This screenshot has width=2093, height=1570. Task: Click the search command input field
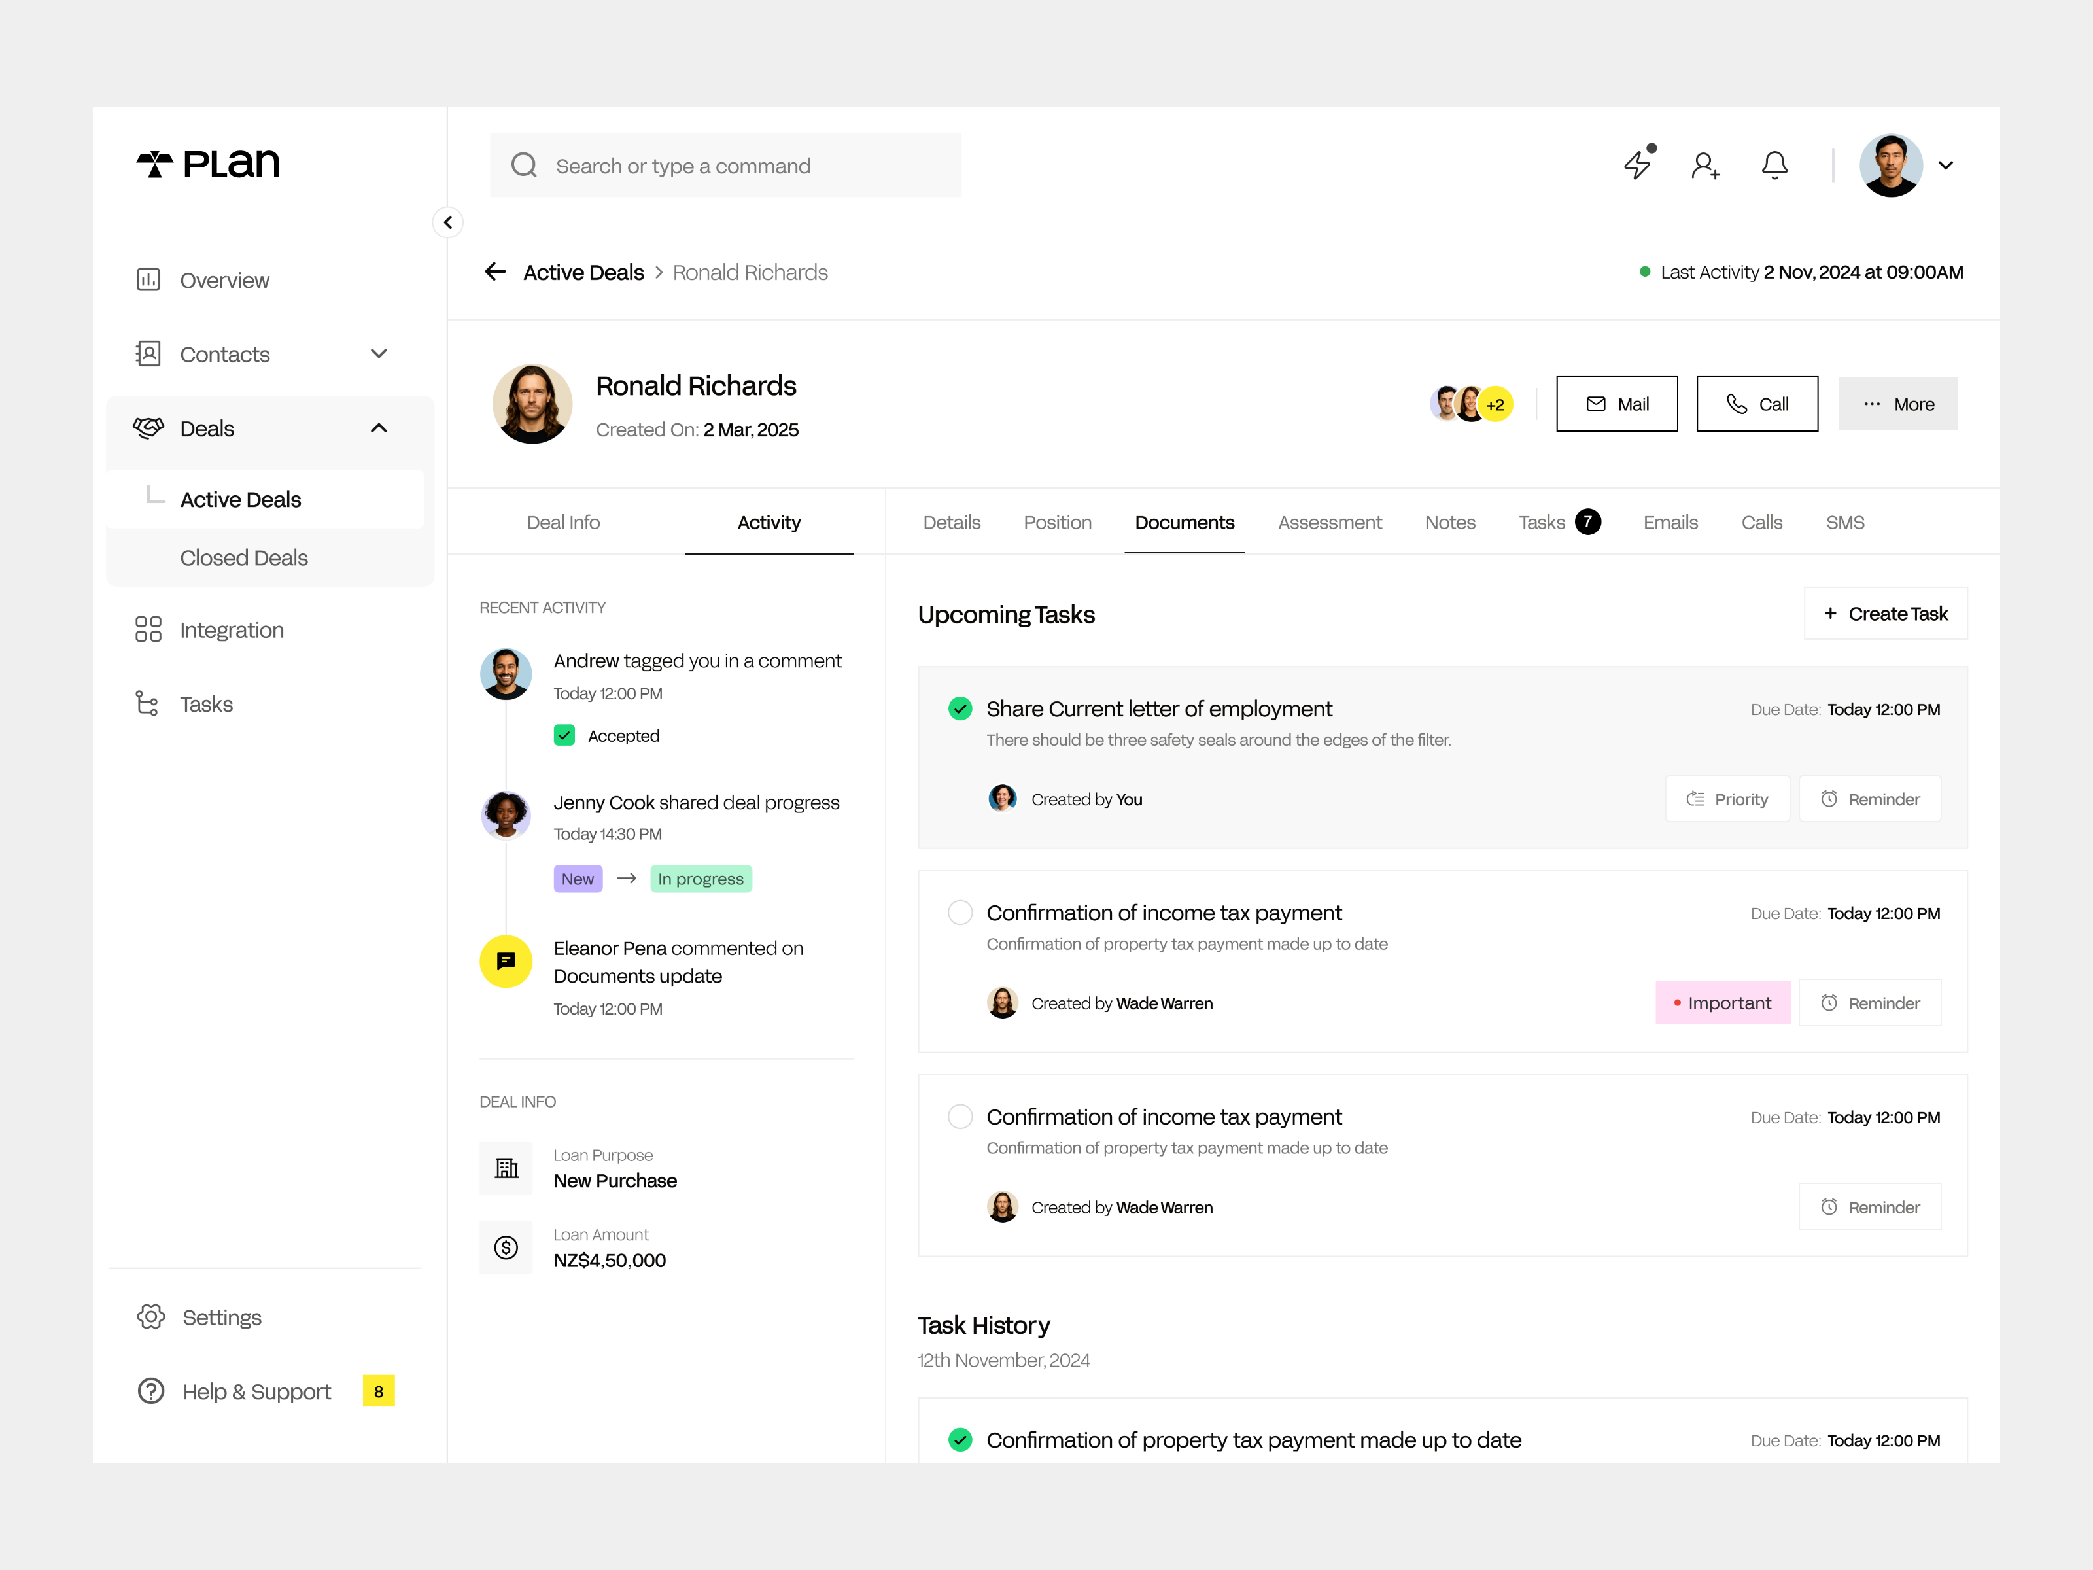725,165
